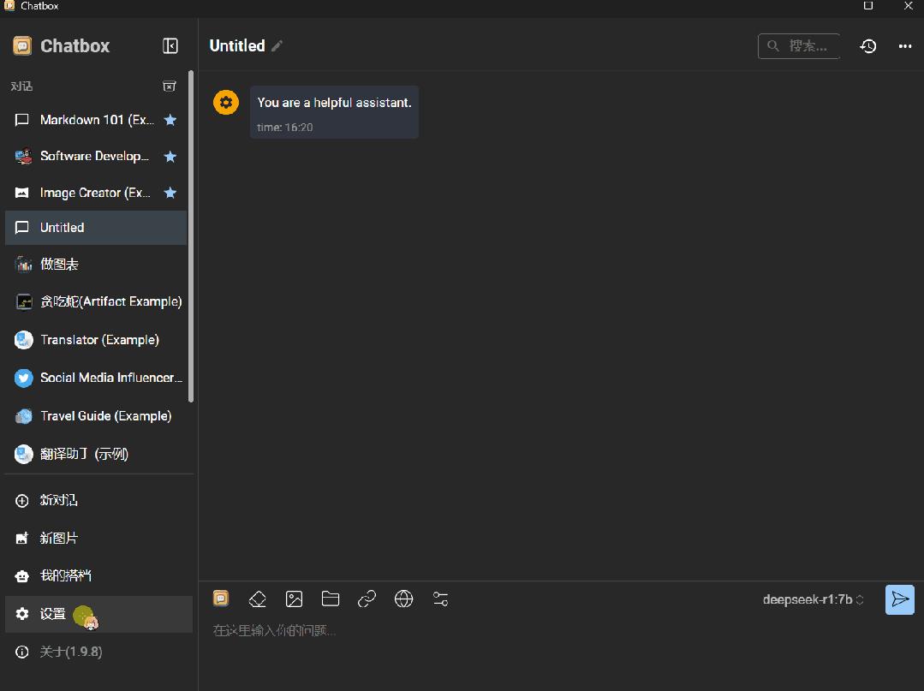Toggle web browsing with the globe icon
Image resolution: width=924 pixels, height=691 pixels.
403,599
